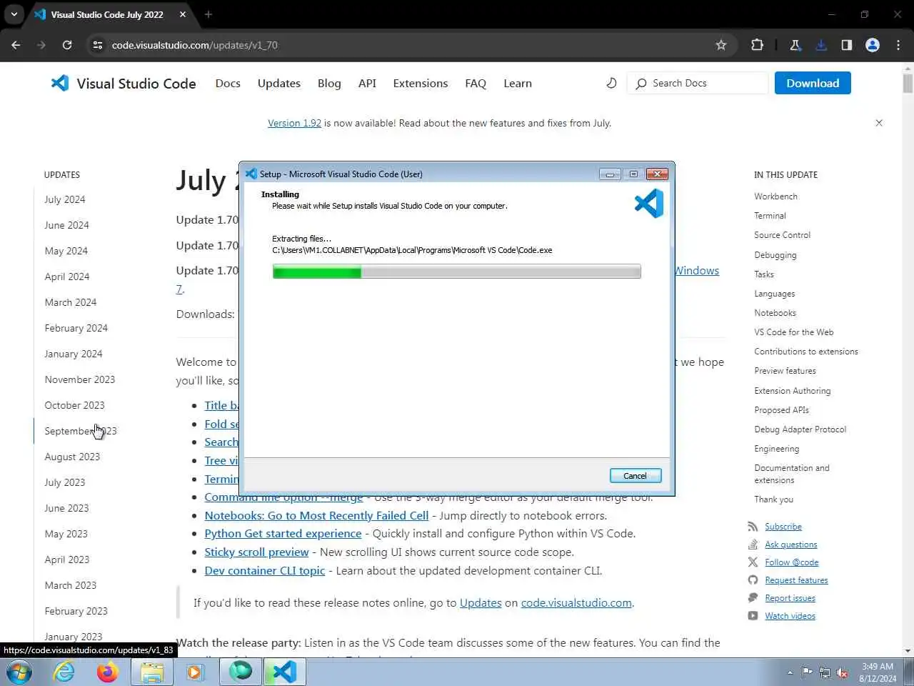Click the GitHub icon beside Request features
The image size is (914, 686).
(753, 580)
